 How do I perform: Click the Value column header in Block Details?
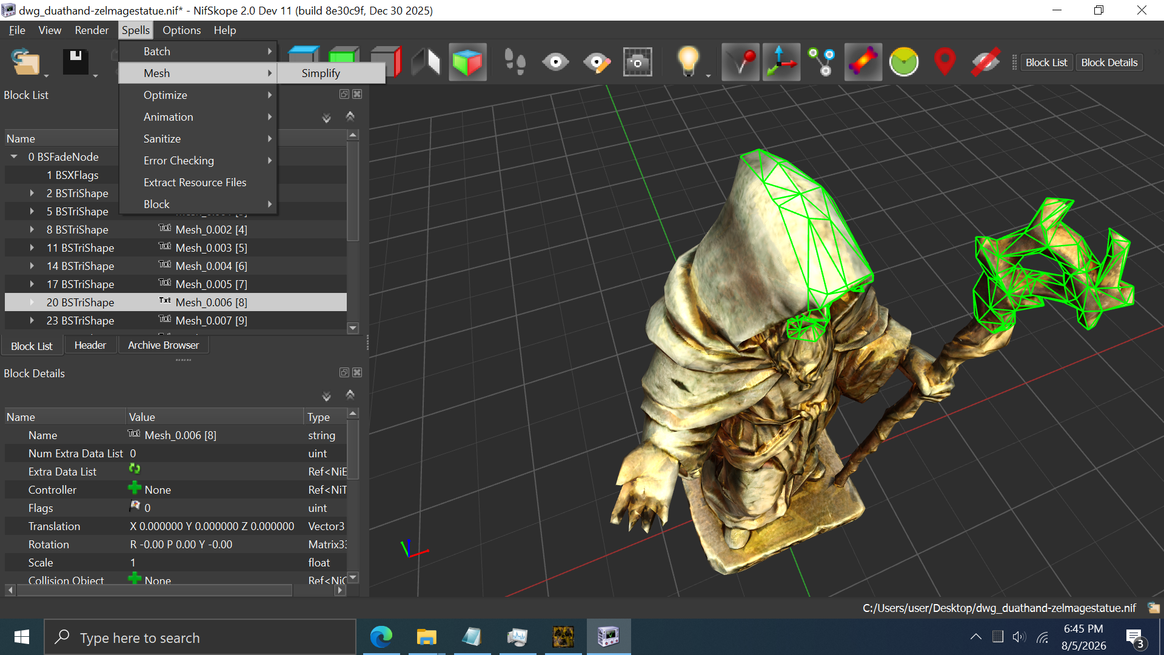(x=215, y=417)
